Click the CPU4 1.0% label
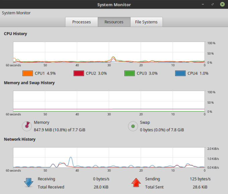The height and width of the screenshot is (194, 228). [x=198, y=73]
